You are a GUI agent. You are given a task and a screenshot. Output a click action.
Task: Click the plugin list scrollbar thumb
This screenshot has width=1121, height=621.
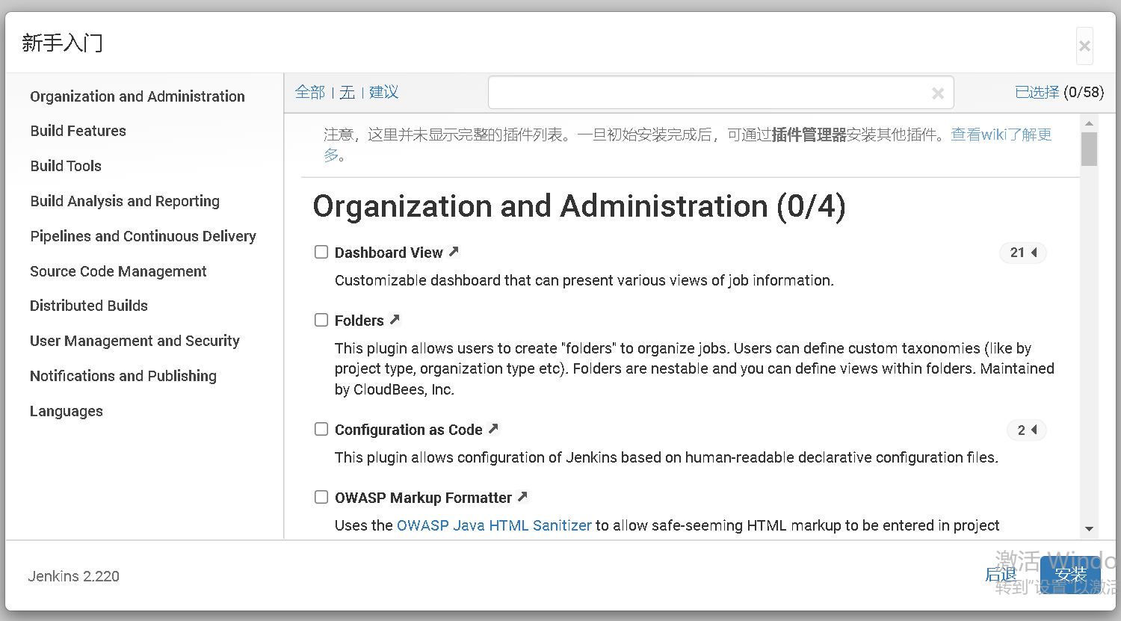pyautogui.click(x=1089, y=149)
